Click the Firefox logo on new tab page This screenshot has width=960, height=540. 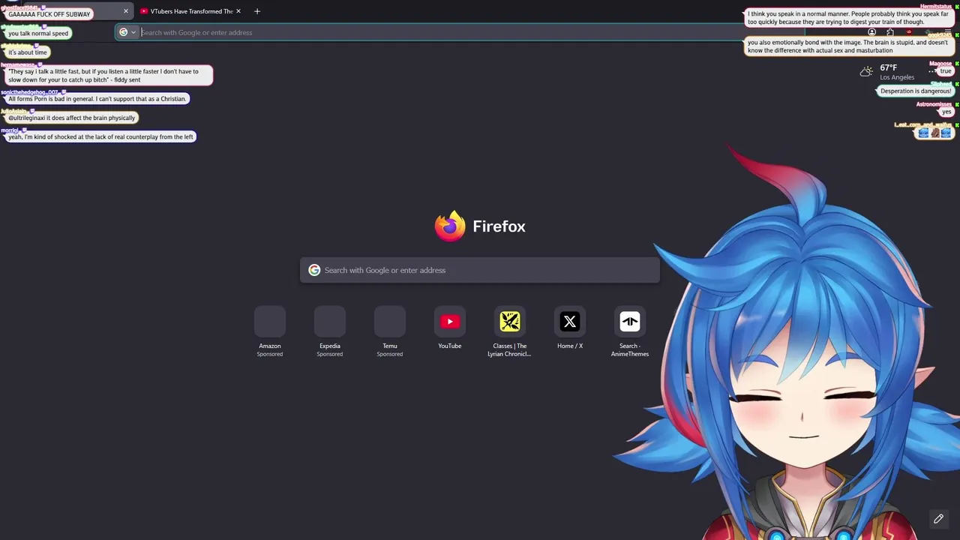(x=450, y=226)
